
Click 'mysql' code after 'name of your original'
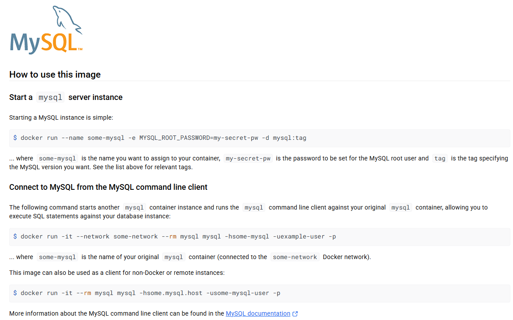(x=174, y=257)
